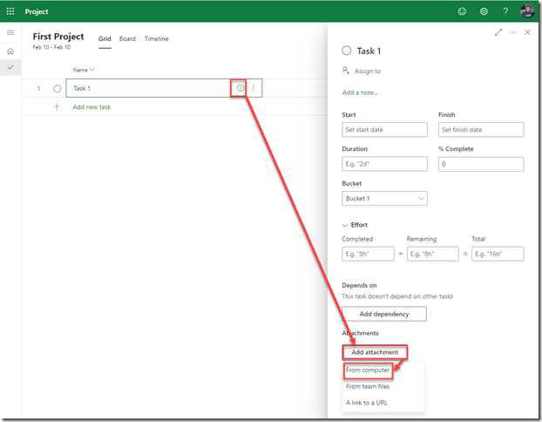542x422 pixels.
Task: Open Task 1 details info icon
Action: pos(240,88)
